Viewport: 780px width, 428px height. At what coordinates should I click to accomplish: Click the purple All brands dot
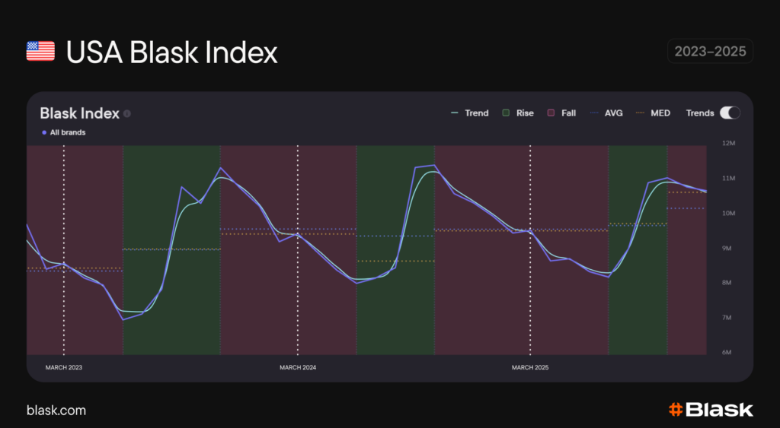coord(44,132)
